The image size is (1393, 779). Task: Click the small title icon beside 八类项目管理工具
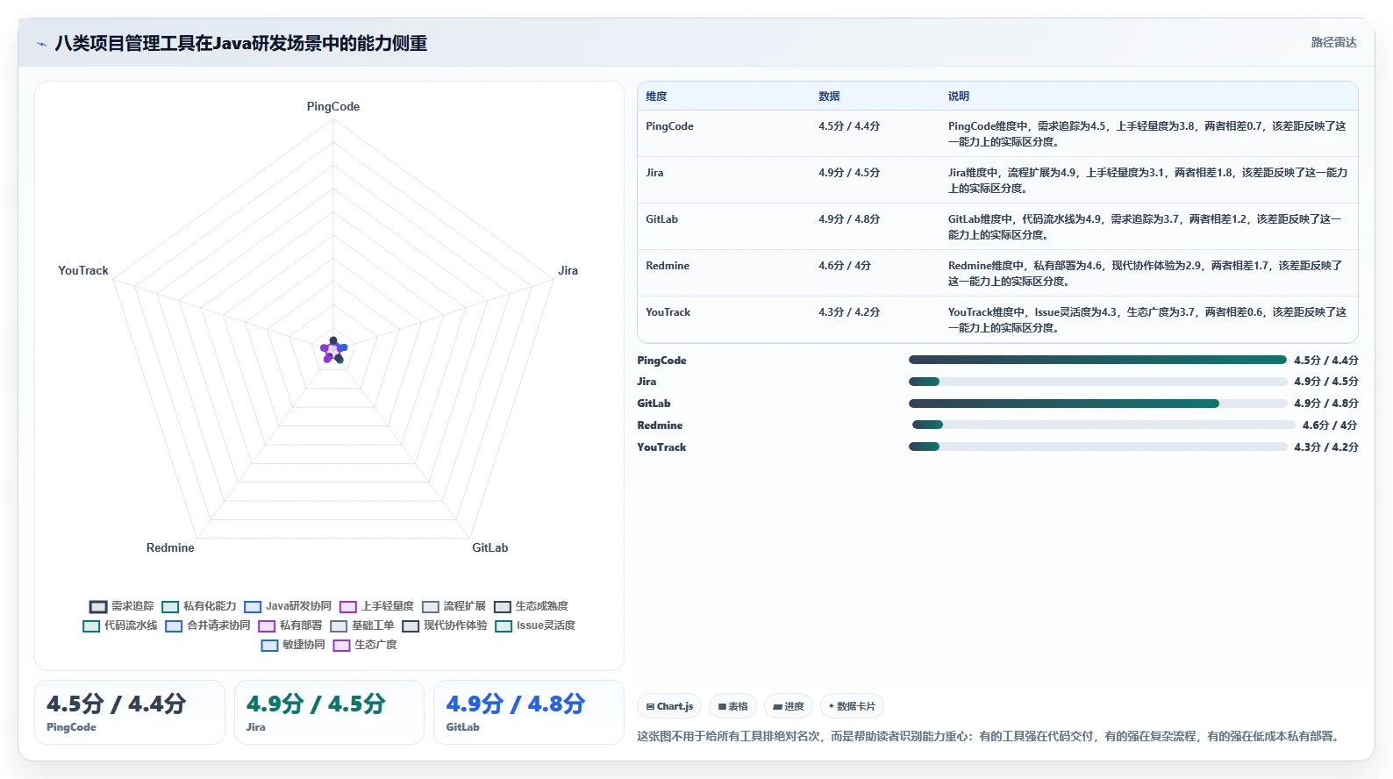[41, 44]
